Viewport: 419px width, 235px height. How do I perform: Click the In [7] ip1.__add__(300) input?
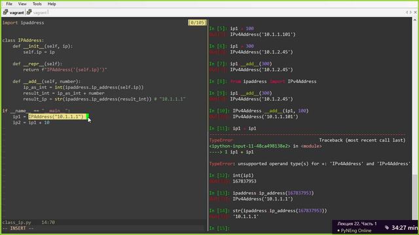pyautogui.click(x=251, y=64)
